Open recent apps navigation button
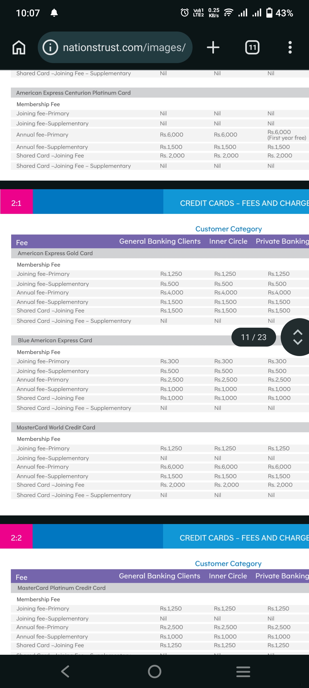 click(243, 671)
